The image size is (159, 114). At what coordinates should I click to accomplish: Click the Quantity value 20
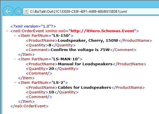51,69
